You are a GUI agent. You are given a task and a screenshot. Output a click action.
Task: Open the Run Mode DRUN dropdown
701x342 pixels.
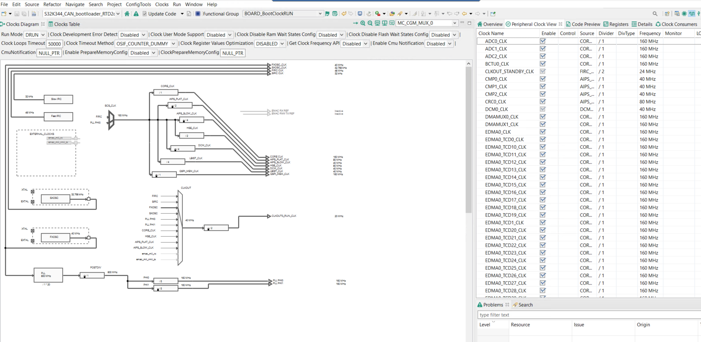click(35, 35)
